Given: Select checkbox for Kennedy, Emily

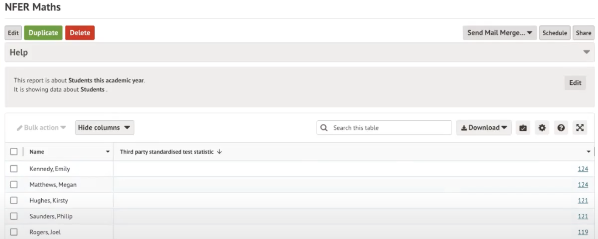Looking at the screenshot, I should coord(14,169).
